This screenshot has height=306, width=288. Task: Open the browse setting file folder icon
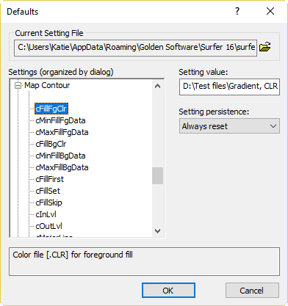click(265, 47)
